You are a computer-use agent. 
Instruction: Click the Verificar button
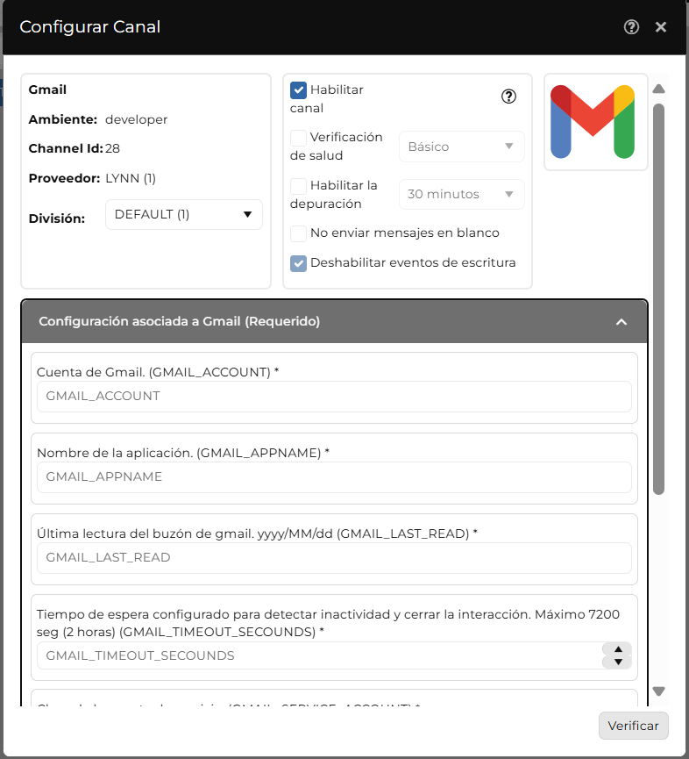point(634,726)
